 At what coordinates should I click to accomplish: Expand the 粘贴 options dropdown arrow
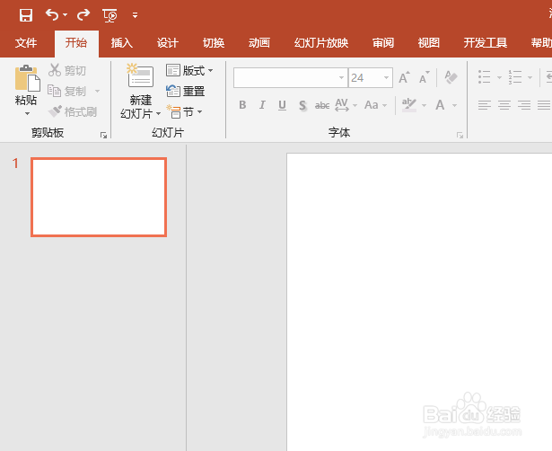click(27, 113)
